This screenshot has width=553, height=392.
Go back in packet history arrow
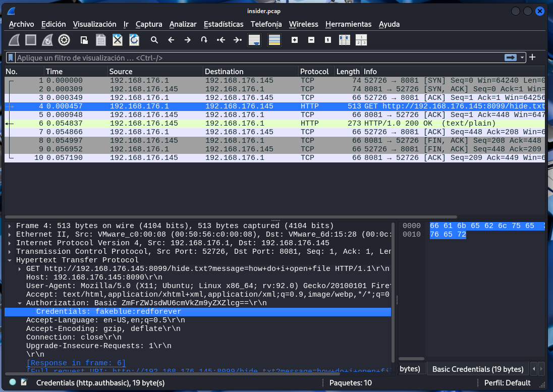171,40
